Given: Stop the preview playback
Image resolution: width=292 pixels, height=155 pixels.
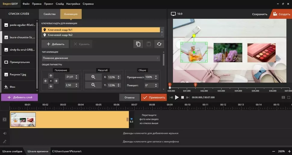Looking at the screenshot, I should pos(182,97).
